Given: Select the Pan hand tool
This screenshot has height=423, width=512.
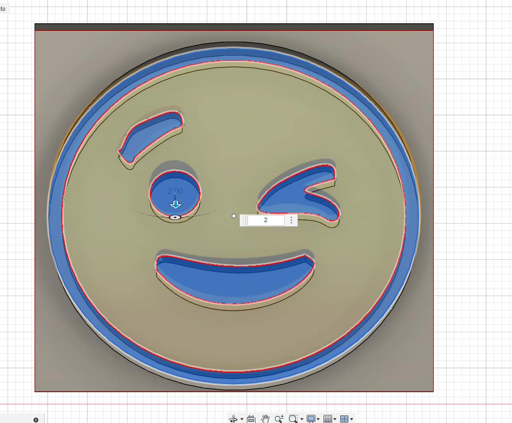Looking at the screenshot, I should (265, 419).
